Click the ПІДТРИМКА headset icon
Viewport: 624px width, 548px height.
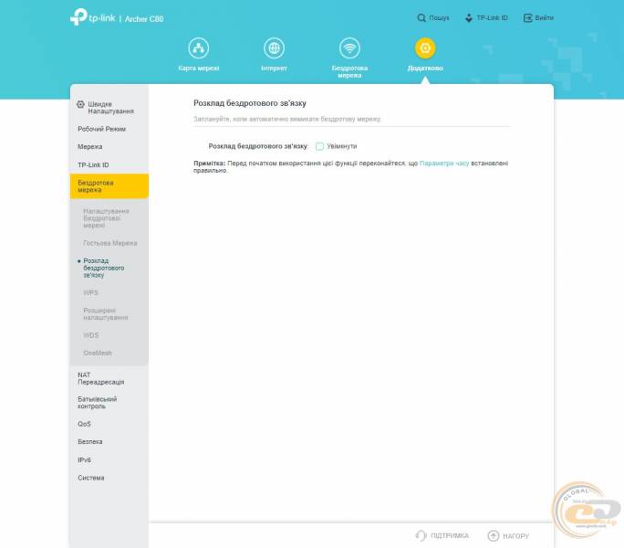click(421, 535)
